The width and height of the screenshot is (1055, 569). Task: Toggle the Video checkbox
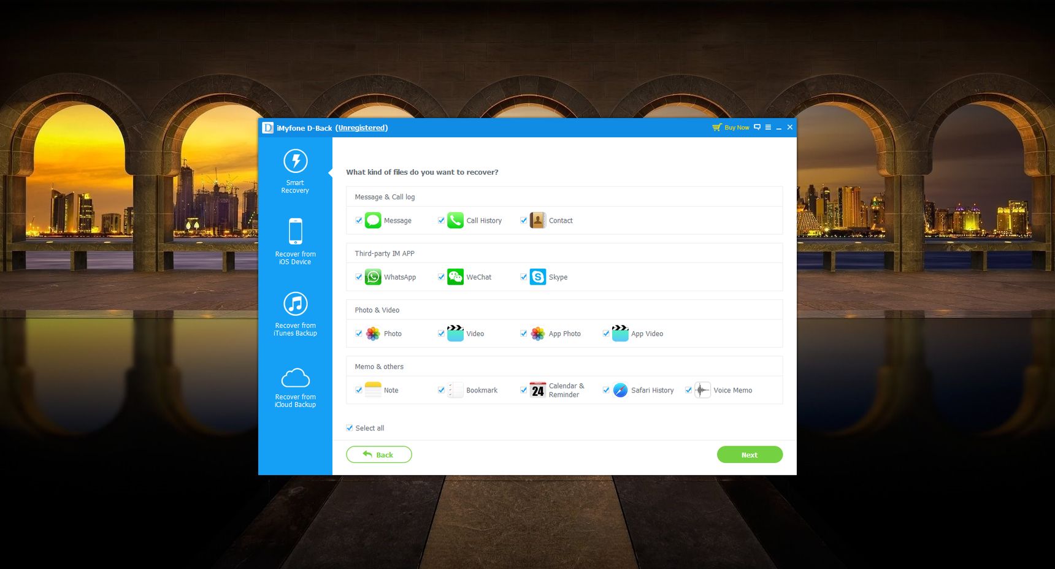pyautogui.click(x=441, y=334)
